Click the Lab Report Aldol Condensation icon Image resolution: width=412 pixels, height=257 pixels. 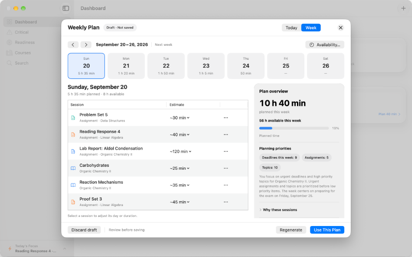(73, 151)
